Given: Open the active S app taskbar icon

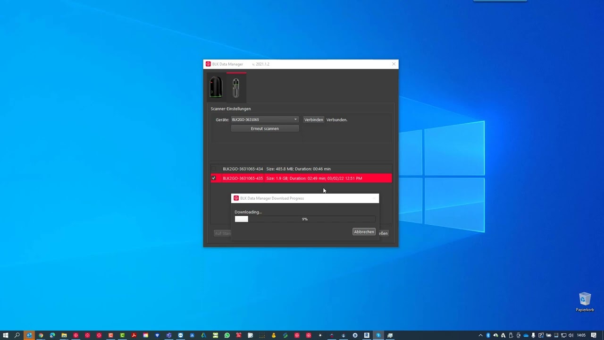Looking at the screenshot, I should [378, 335].
